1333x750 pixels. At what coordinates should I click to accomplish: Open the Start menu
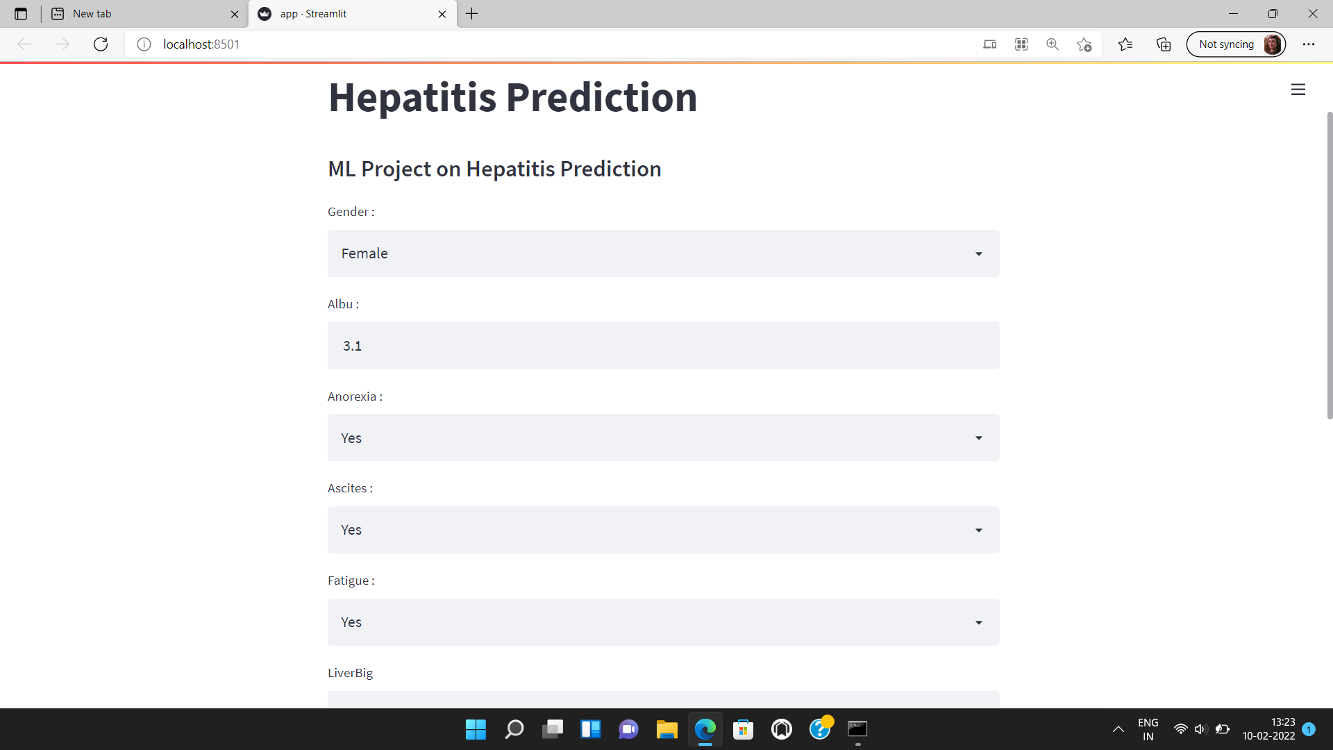point(476,729)
